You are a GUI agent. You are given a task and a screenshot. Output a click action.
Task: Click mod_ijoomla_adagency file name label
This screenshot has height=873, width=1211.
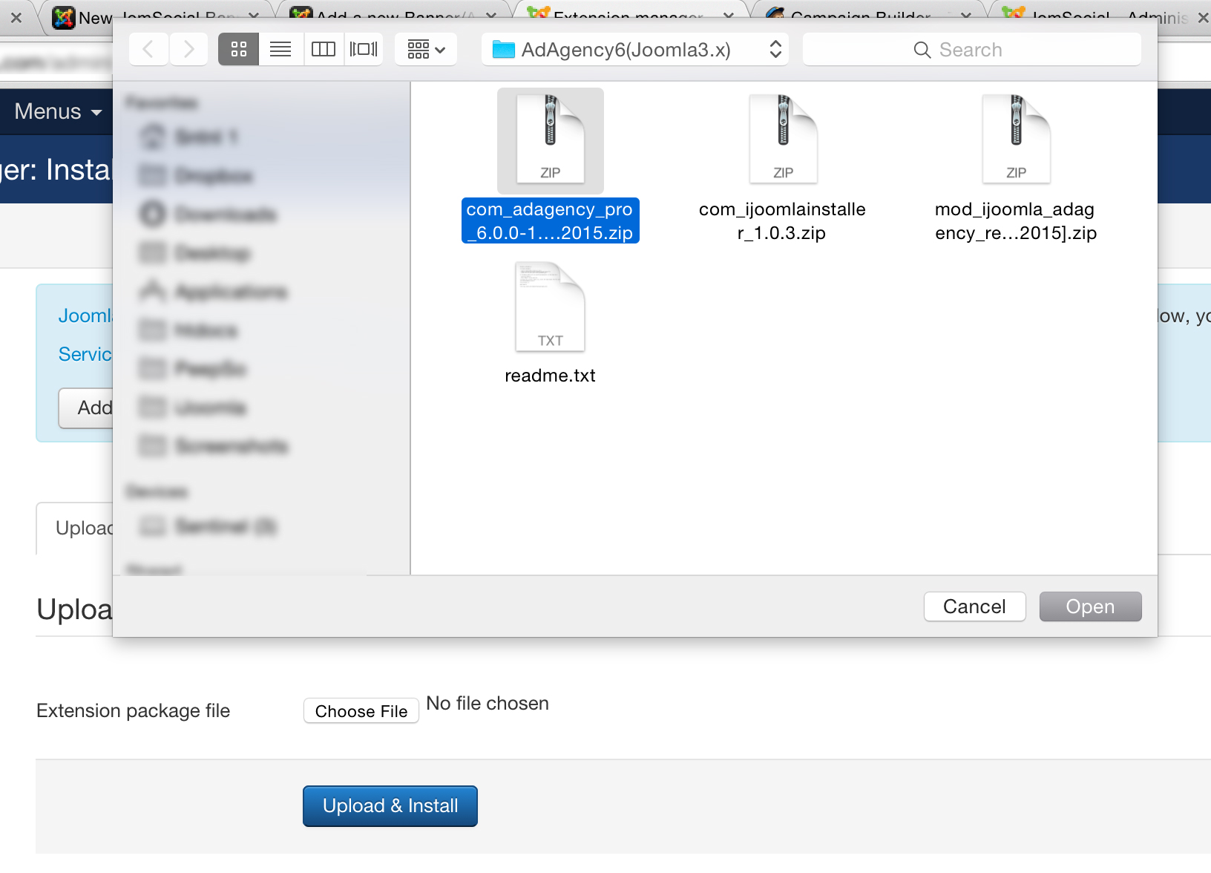click(x=1016, y=220)
